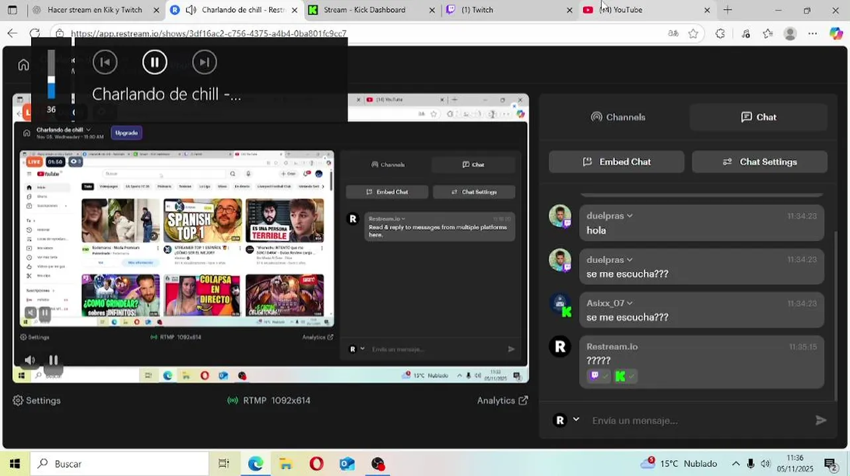Pause playback in the media overlay

(x=155, y=62)
